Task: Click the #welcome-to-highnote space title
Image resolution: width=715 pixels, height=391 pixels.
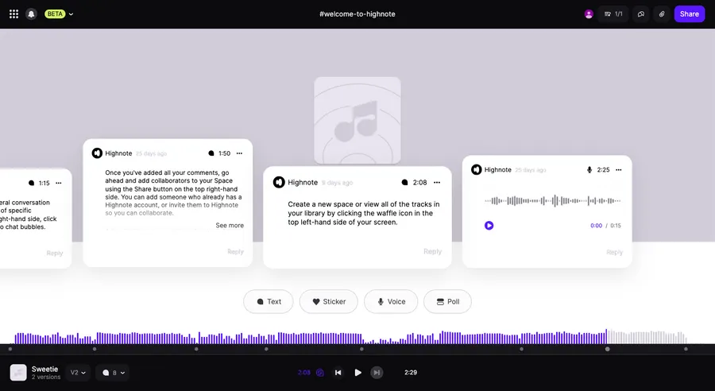Action: pyautogui.click(x=357, y=14)
